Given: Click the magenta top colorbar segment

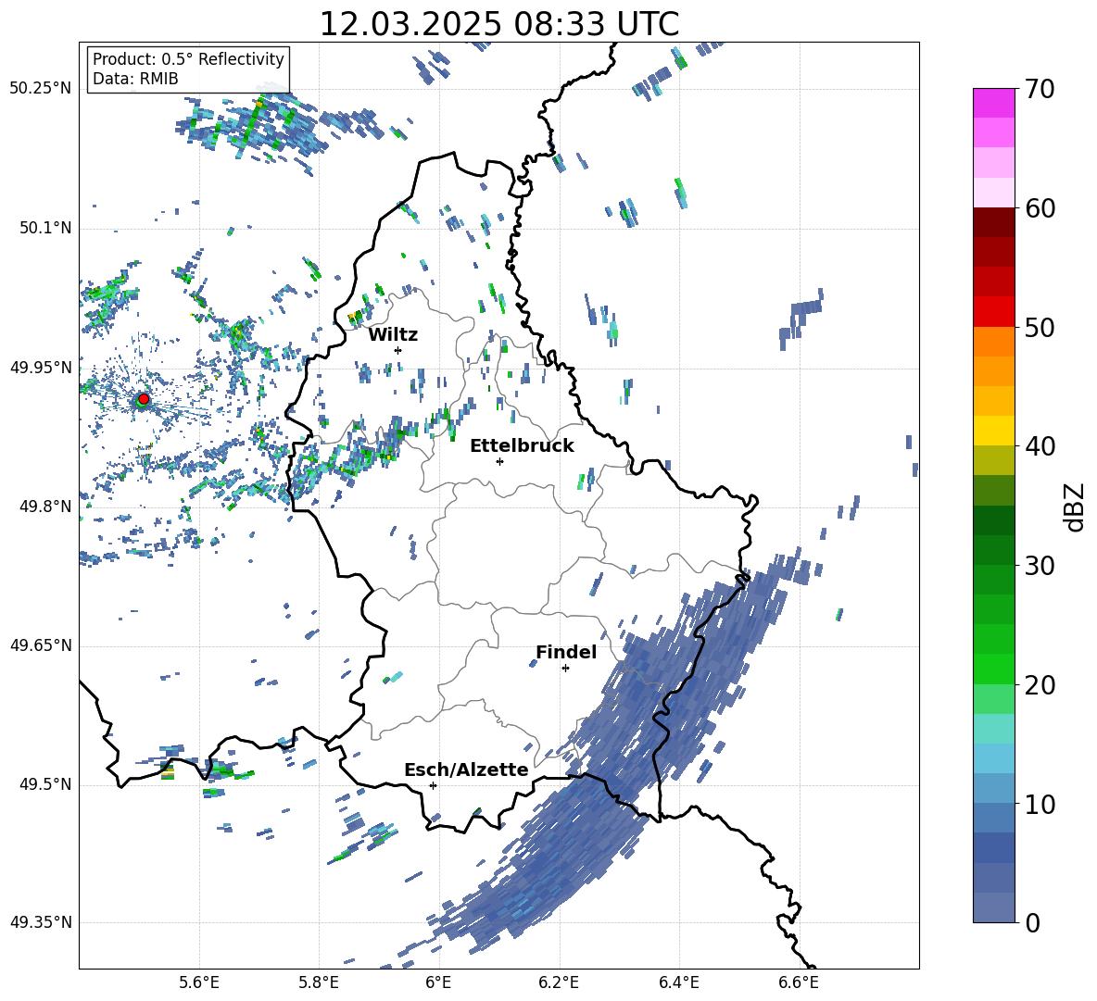Looking at the screenshot, I should (993, 103).
